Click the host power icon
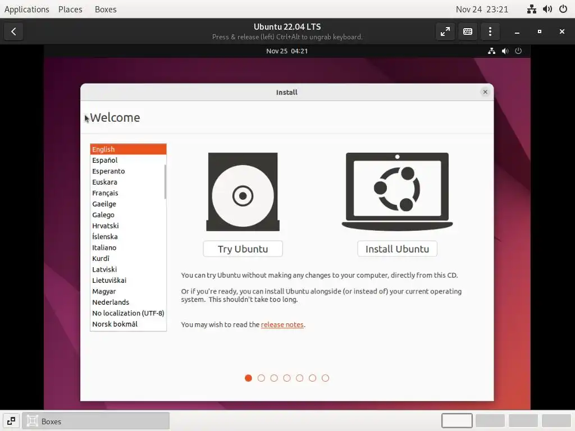The width and height of the screenshot is (575, 431). tap(563, 9)
